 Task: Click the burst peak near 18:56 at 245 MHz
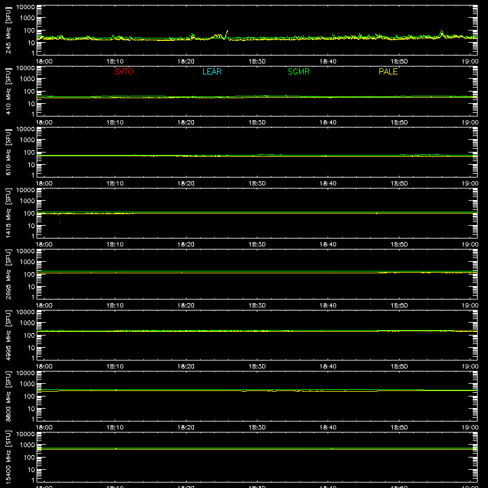pyautogui.click(x=441, y=32)
